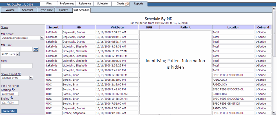
Task: Focus the MRN input field
Action: (17, 66)
